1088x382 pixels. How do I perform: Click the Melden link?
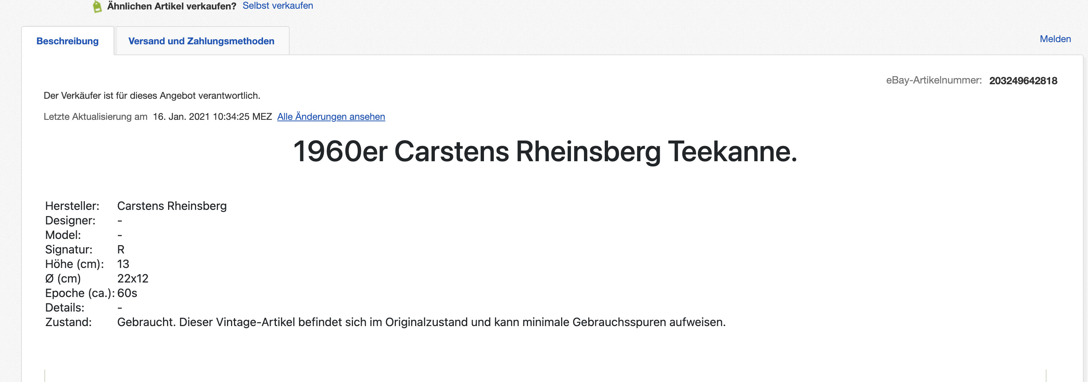(1055, 39)
